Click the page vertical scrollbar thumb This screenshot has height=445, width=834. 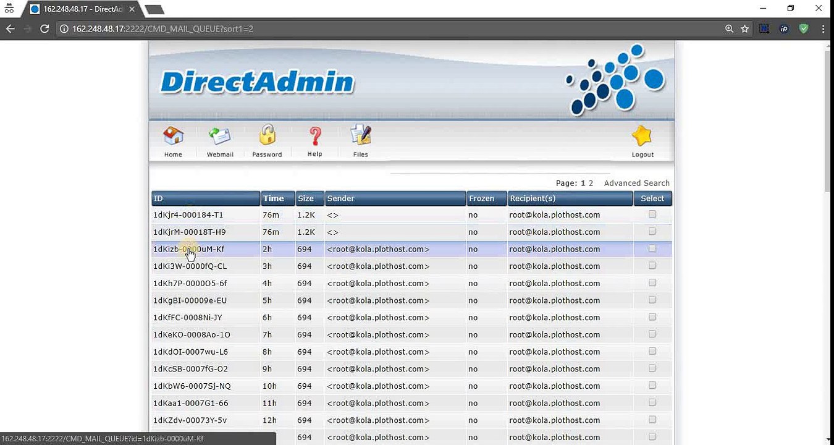click(x=828, y=121)
